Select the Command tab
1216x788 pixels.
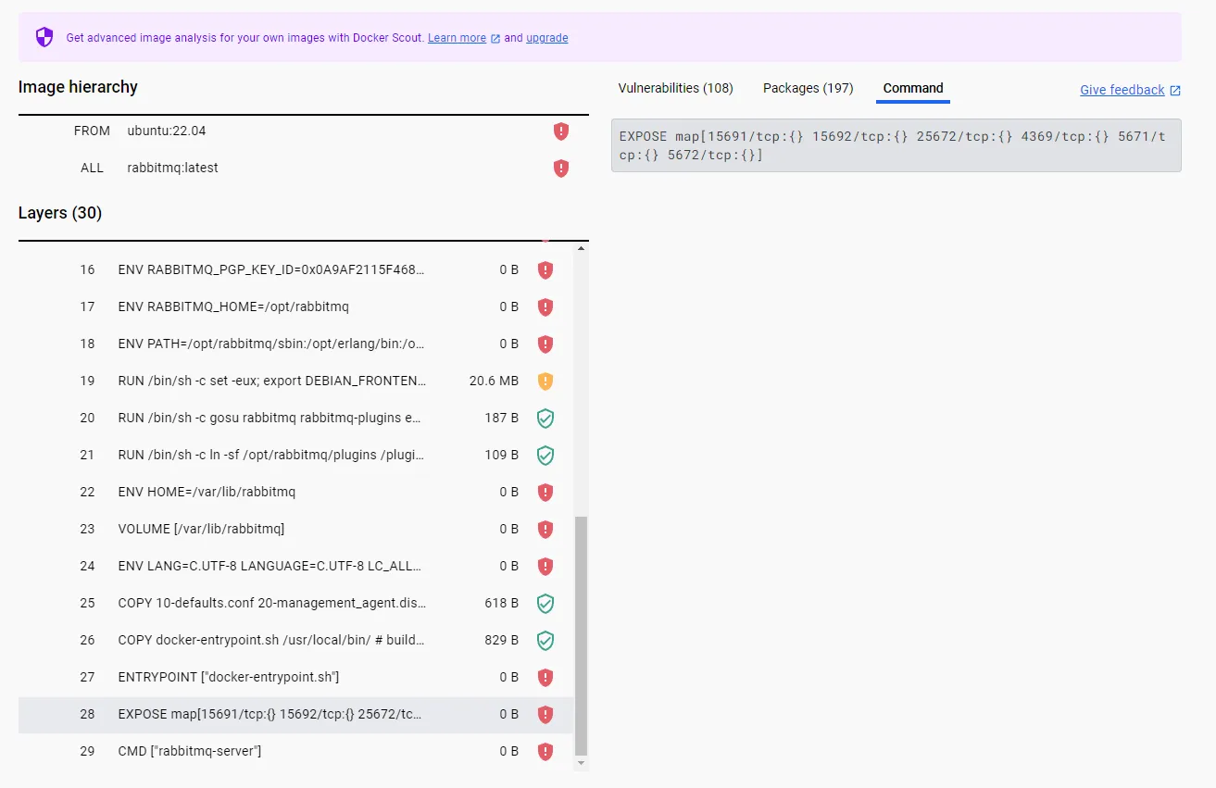[912, 89]
